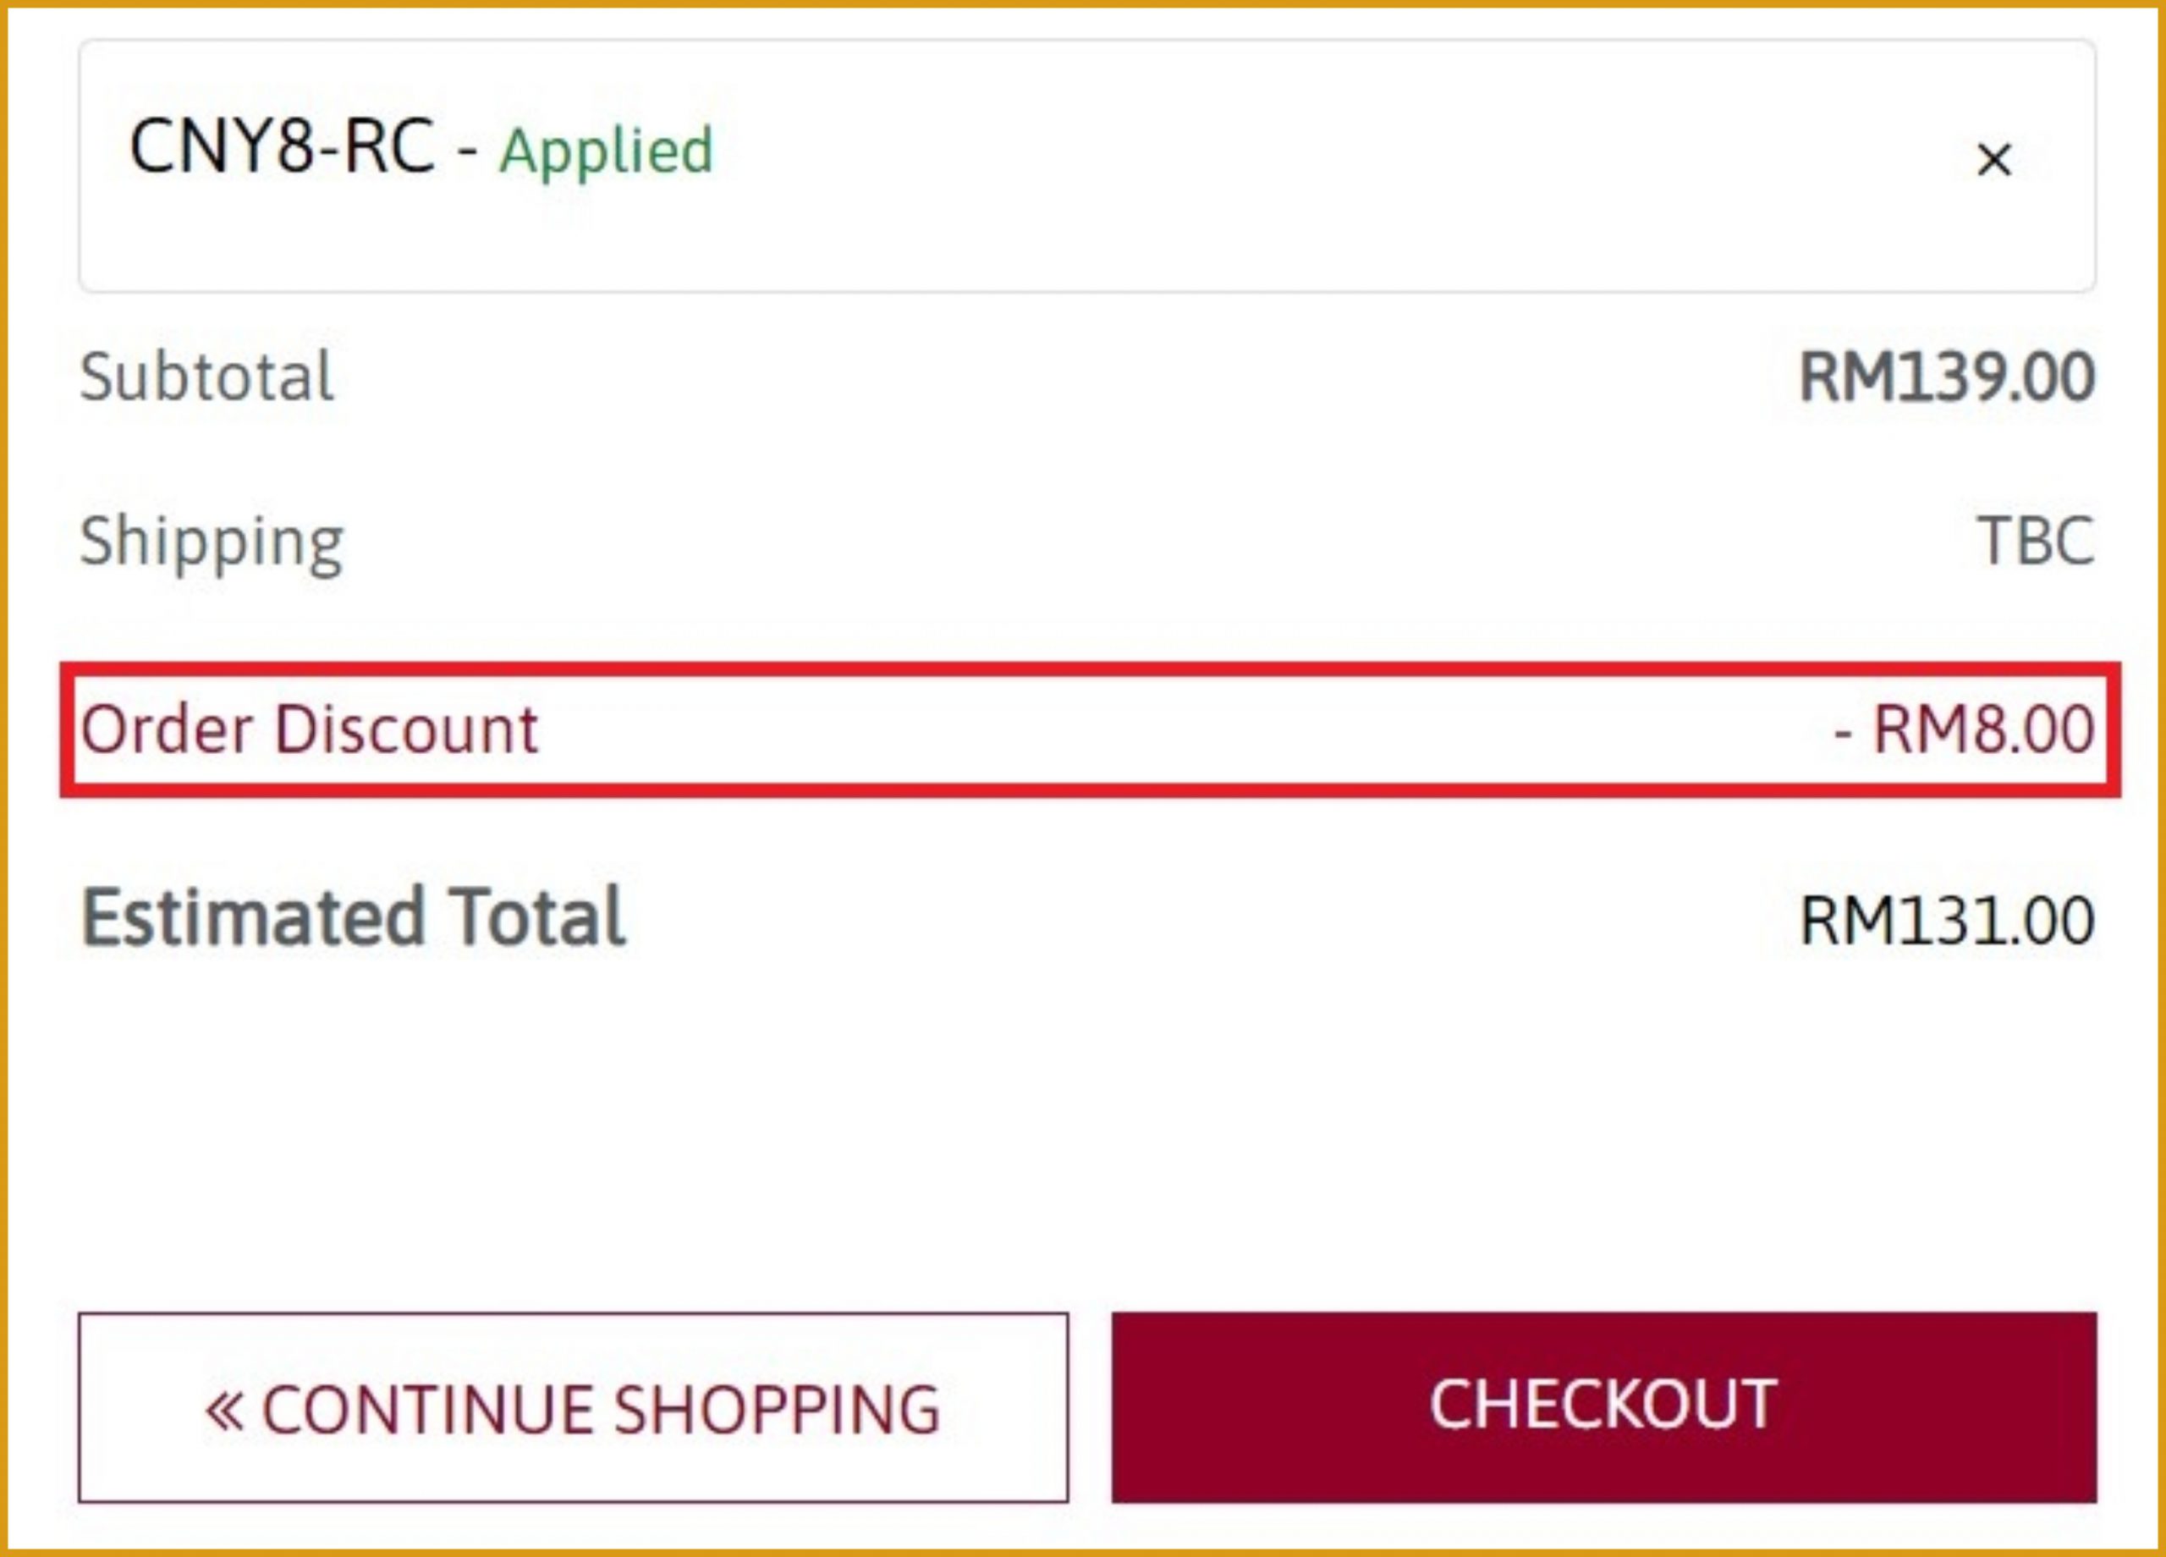Click the - RM8.00 discount amount
Image resolution: width=2166 pixels, height=1557 pixels.
tap(1964, 729)
